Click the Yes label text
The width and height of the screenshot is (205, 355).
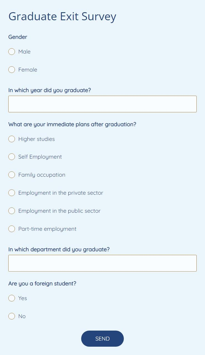[22, 298]
